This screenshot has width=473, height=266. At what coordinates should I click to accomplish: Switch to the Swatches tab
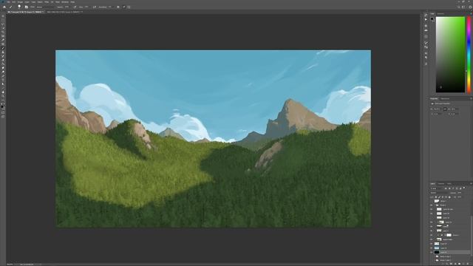click(440, 13)
